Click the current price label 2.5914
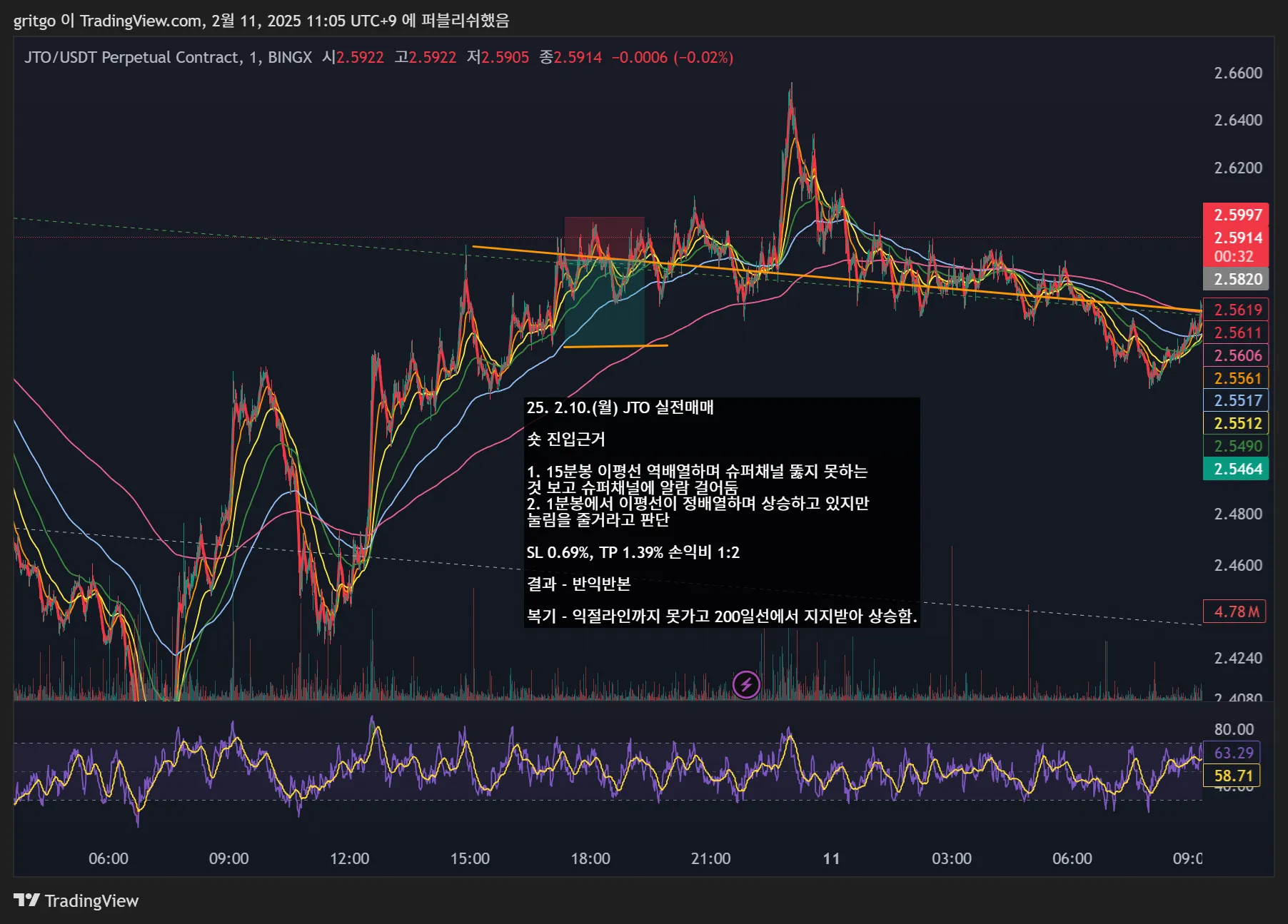Viewport: 1288px width, 924px height. click(x=1237, y=238)
